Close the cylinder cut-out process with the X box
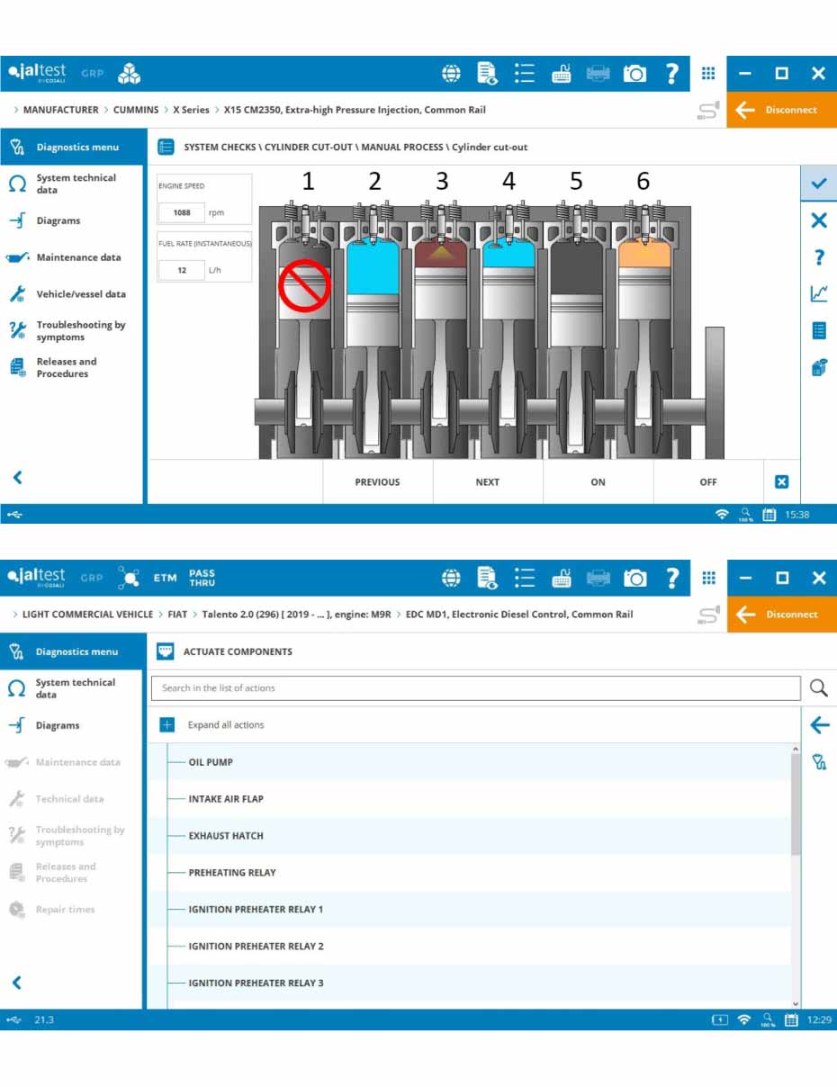 pyautogui.click(x=781, y=482)
